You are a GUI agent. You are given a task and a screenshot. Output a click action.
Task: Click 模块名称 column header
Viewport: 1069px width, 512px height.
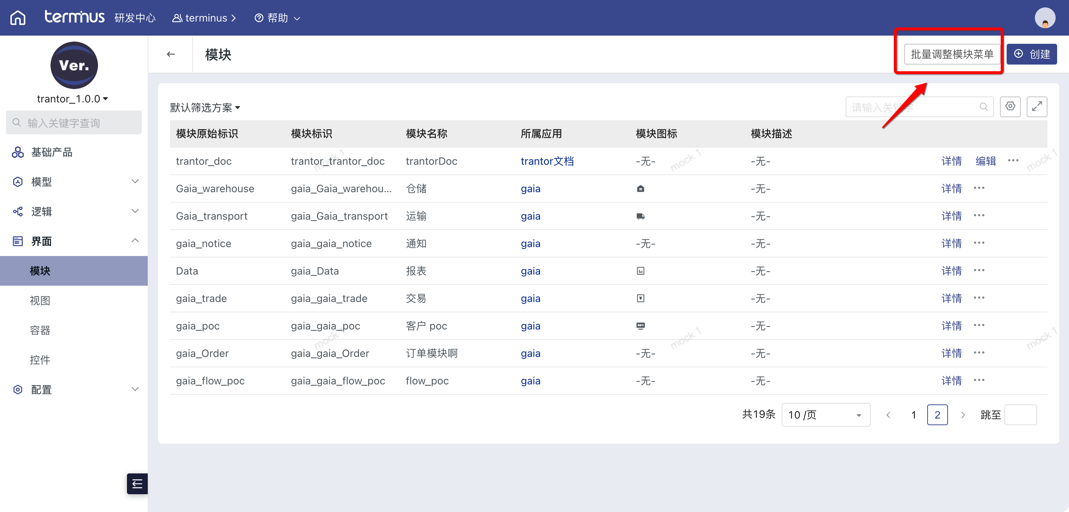(426, 134)
